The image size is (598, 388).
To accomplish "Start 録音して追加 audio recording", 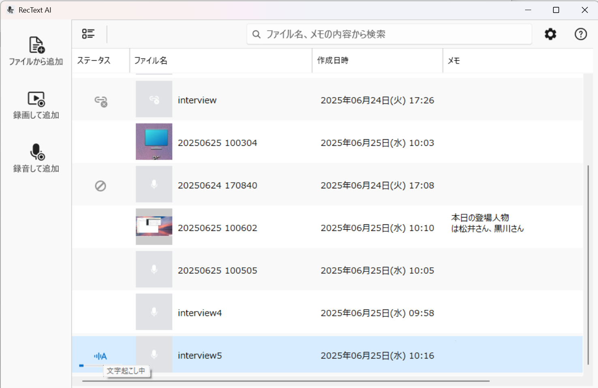I will point(37,152).
